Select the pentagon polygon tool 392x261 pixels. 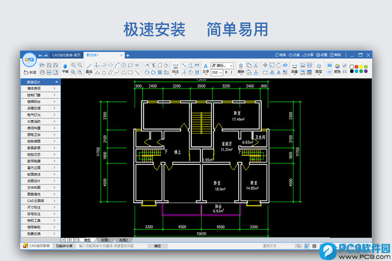coord(104,72)
